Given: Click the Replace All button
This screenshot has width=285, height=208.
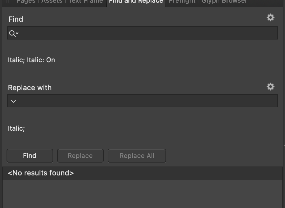Looking at the screenshot, I should point(137,156).
